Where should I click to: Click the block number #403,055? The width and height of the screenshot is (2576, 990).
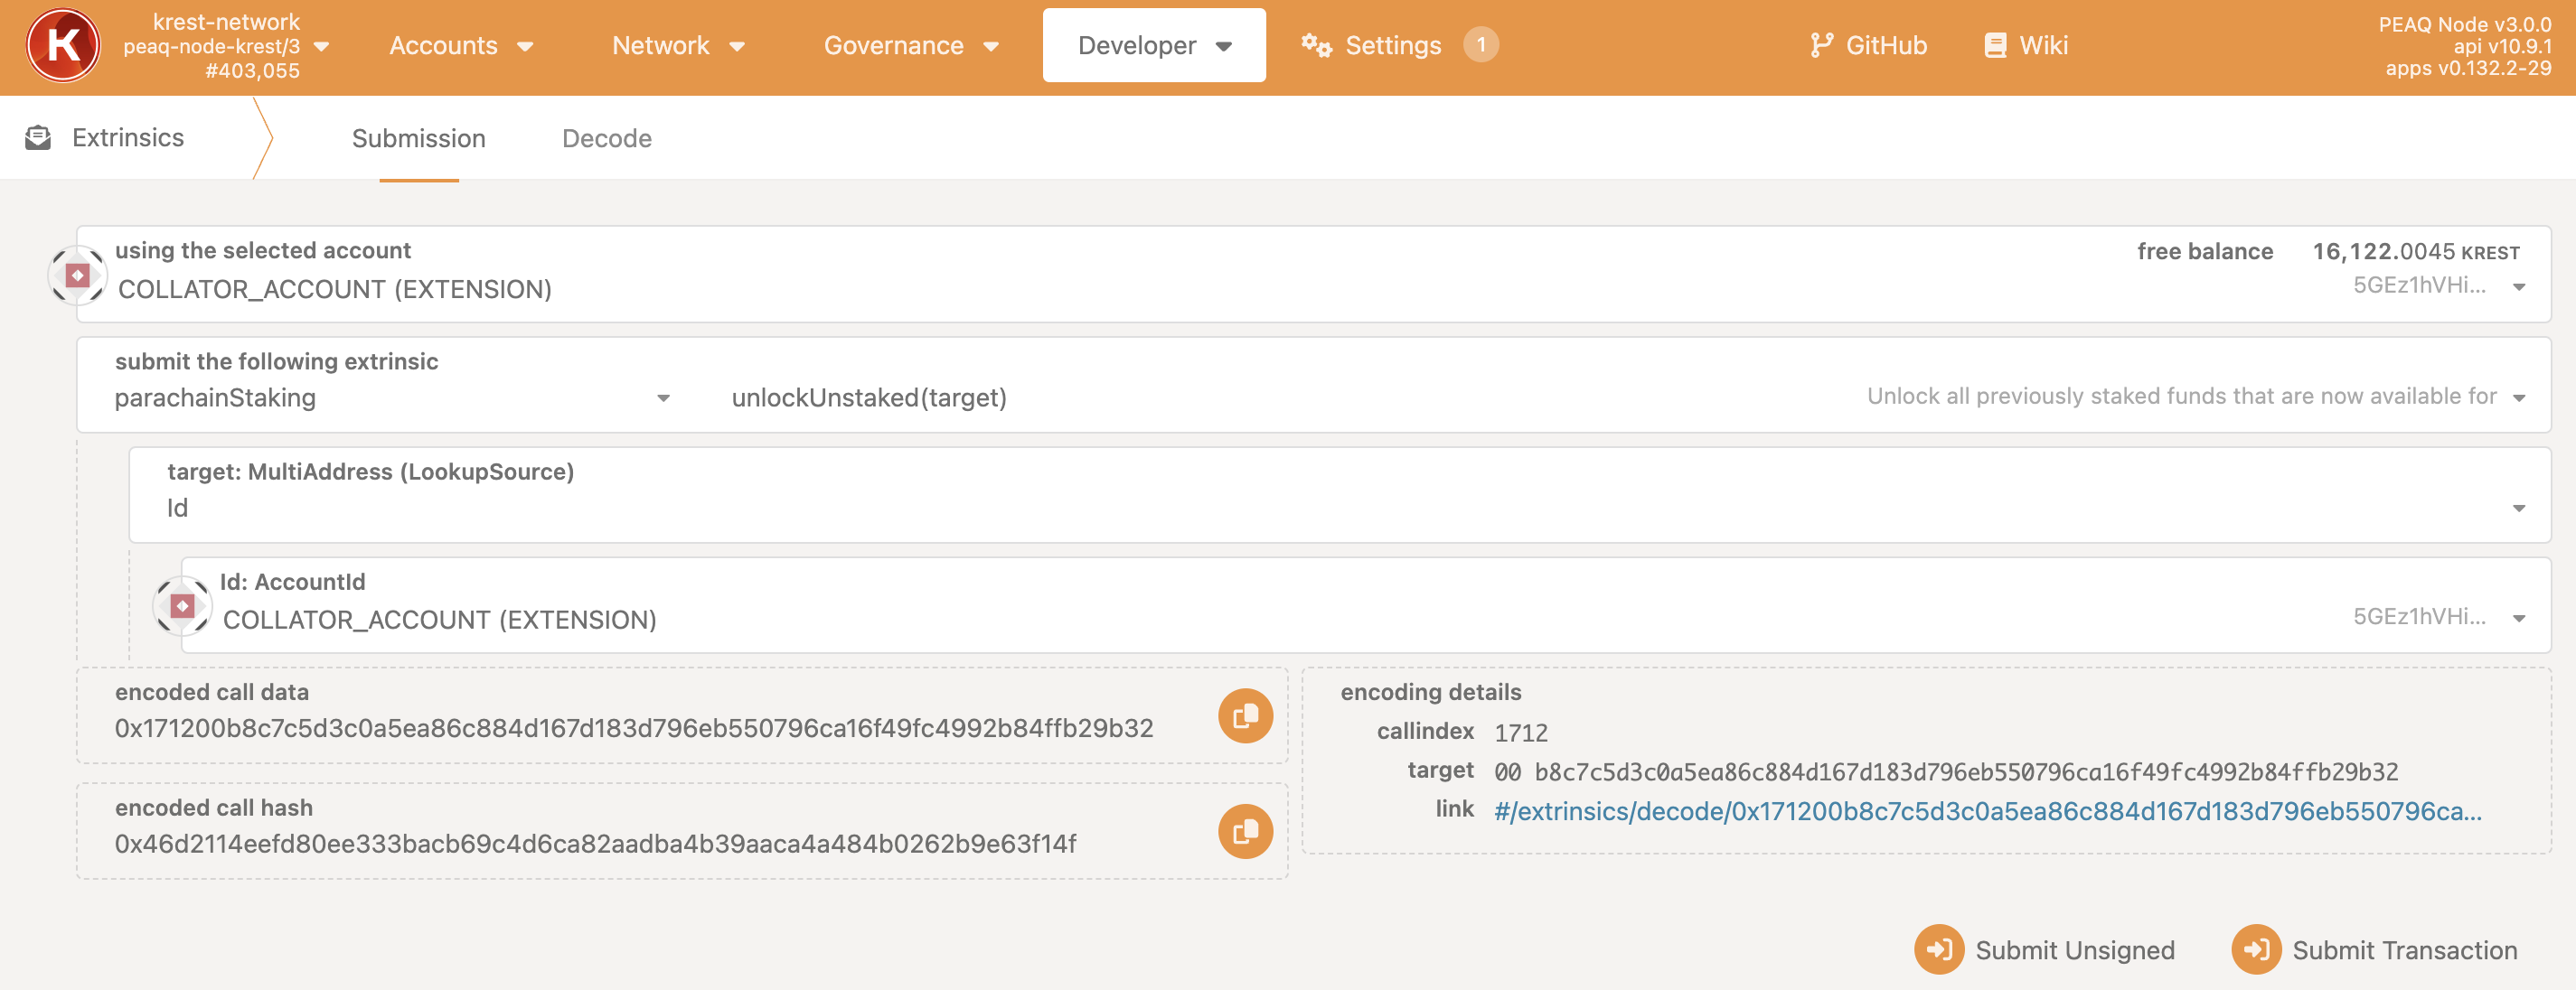point(253,69)
